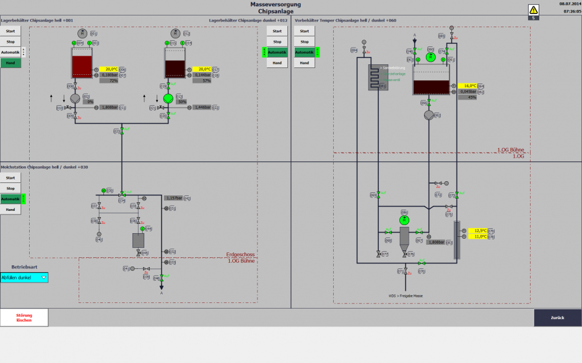
Task: Click open valve 069
Action: tap(378, 195)
